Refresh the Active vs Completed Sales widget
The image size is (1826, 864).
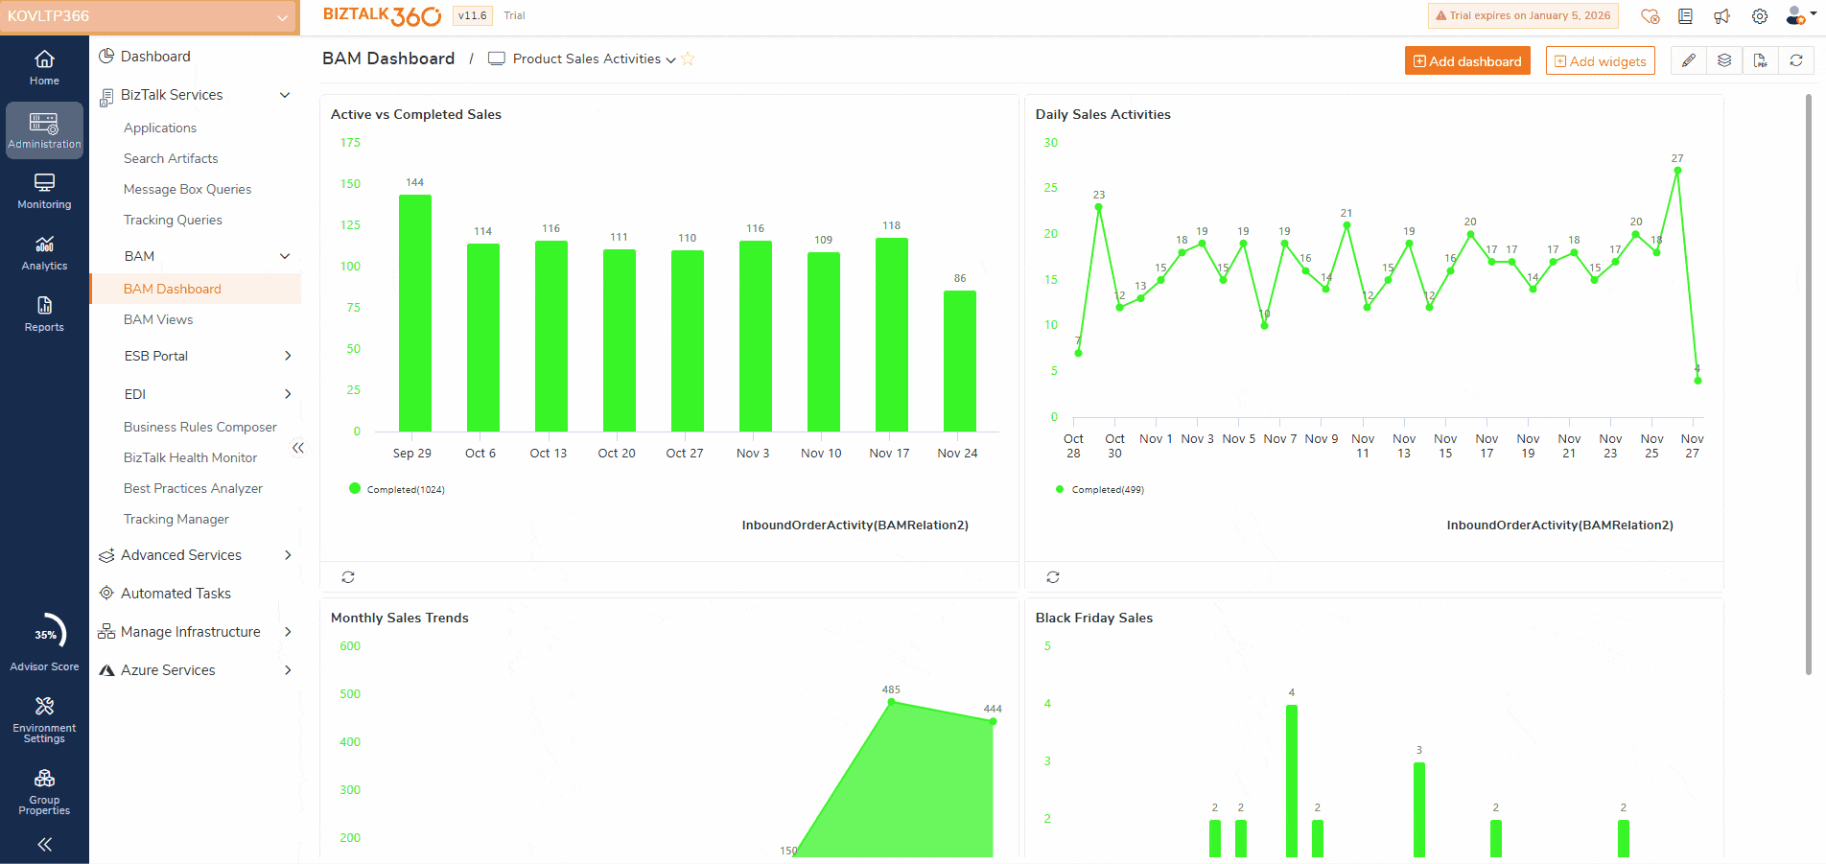point(348,576)
